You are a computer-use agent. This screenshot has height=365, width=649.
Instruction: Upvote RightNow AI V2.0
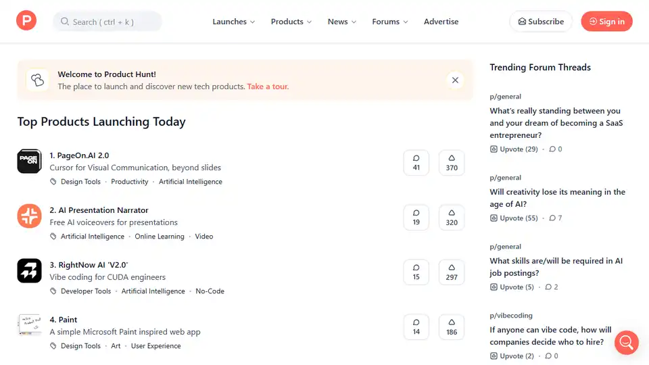pos(452,272)
